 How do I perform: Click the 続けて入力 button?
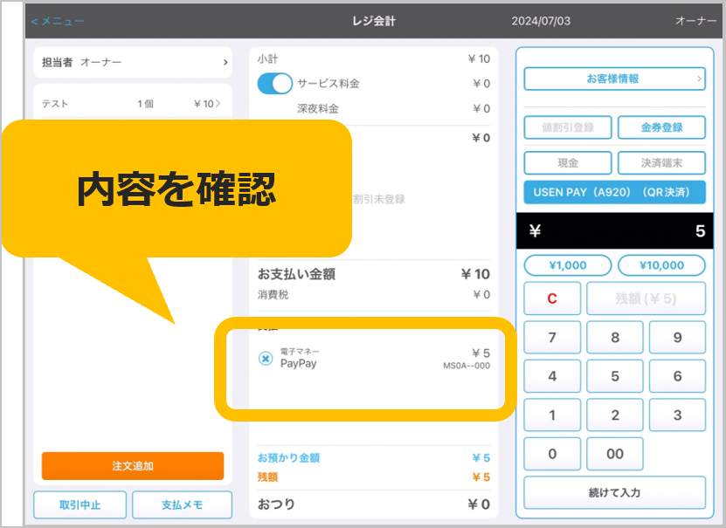(x=614, y=492)
